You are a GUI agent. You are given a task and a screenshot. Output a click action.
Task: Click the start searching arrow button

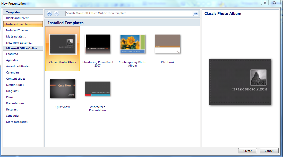point(196,13)
